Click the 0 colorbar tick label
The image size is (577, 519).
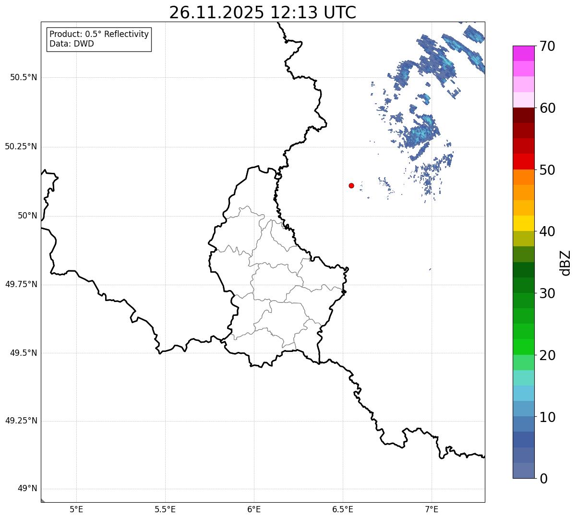(543, 479)
